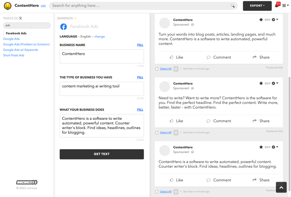Click the GET TEXT button
Viewport: 291px width, 197px height.
(102, 154)
